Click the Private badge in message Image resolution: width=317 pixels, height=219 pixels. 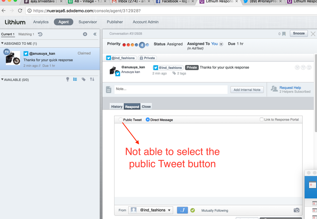(192, 68)
